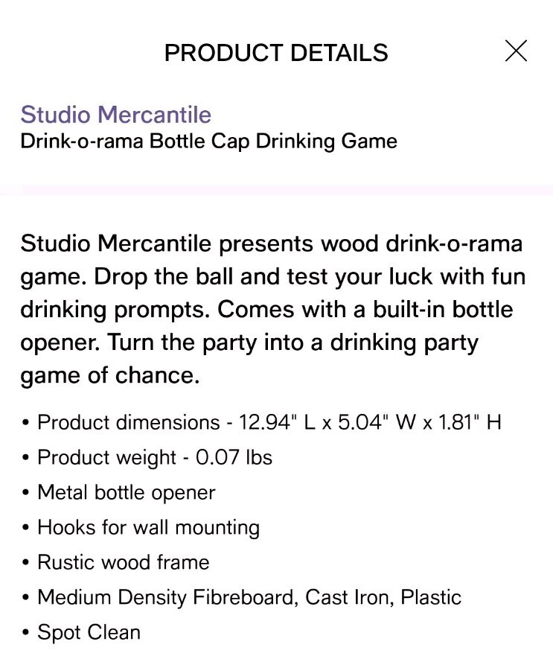Screen dimensions: 553x656
Task: Click the "0.07 lbs" weight value
Action: pyautogui.click(x=234, y=457)
